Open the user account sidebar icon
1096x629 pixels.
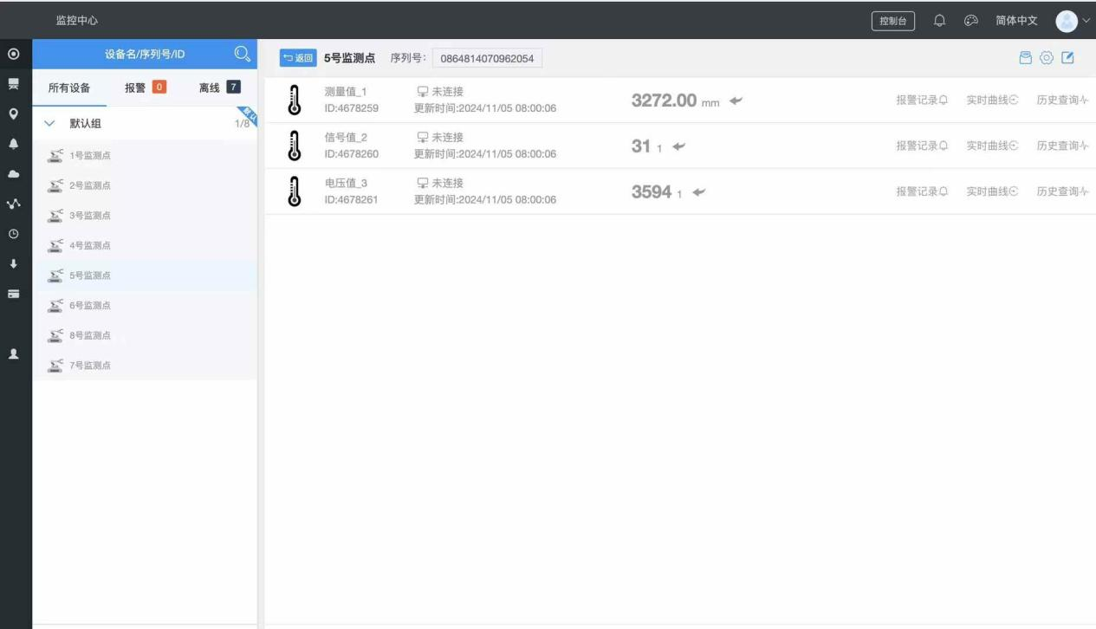13,353
